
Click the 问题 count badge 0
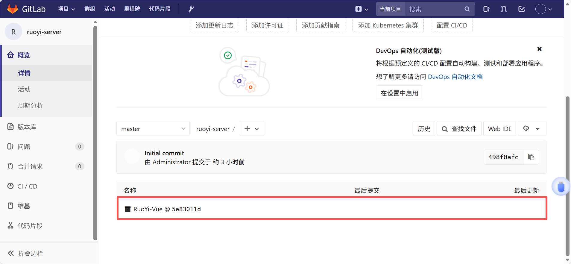click(x=79, y=146)
